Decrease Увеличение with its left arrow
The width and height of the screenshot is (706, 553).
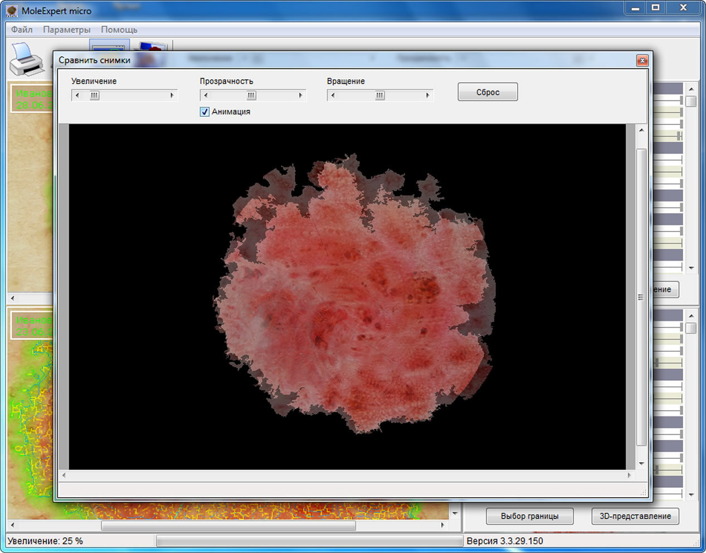(77, 95)
